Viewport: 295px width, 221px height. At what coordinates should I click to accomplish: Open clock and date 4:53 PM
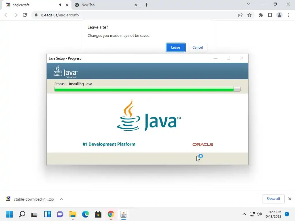274,214
